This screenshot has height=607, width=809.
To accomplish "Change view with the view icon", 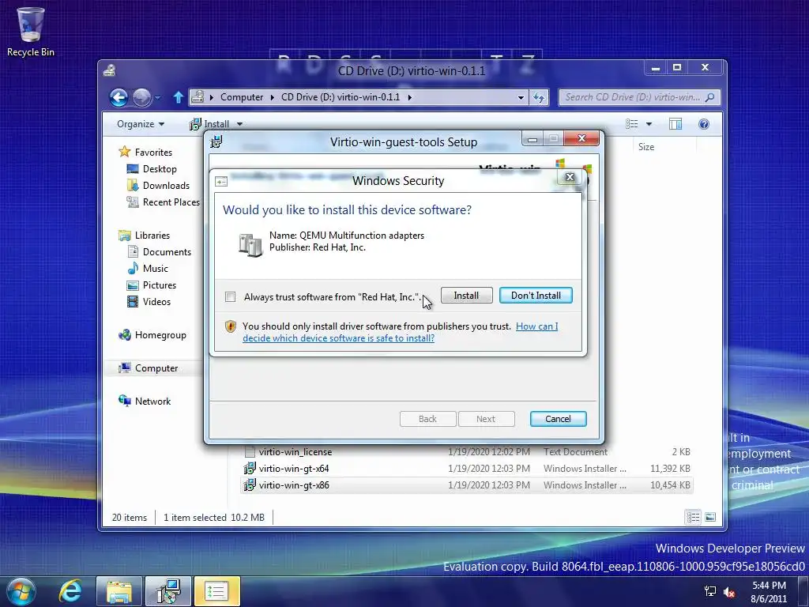I will pyautogui.click(x=631, y=124).
